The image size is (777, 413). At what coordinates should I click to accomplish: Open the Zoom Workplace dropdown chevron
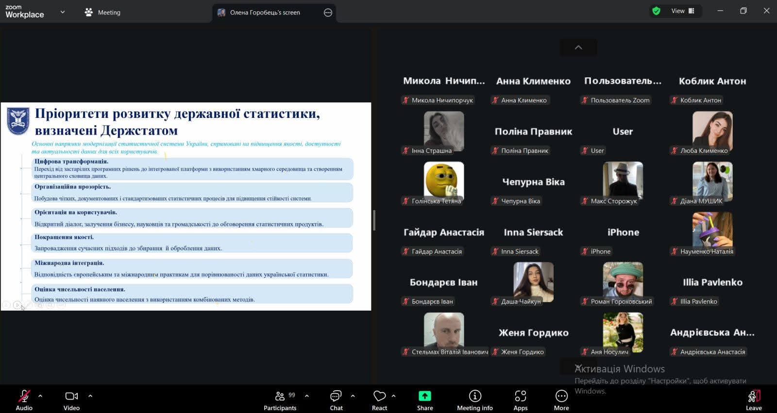(62, 12)
